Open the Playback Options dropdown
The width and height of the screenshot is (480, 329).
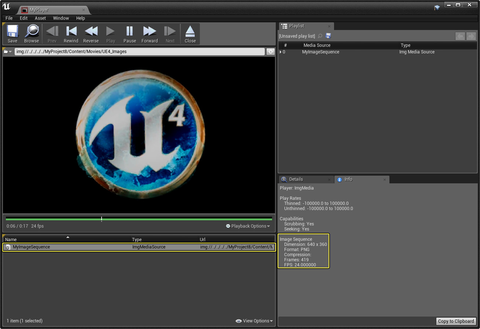(x=248, y=226)
